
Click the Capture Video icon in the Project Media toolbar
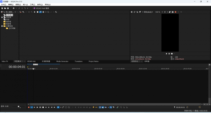point(20,12)
